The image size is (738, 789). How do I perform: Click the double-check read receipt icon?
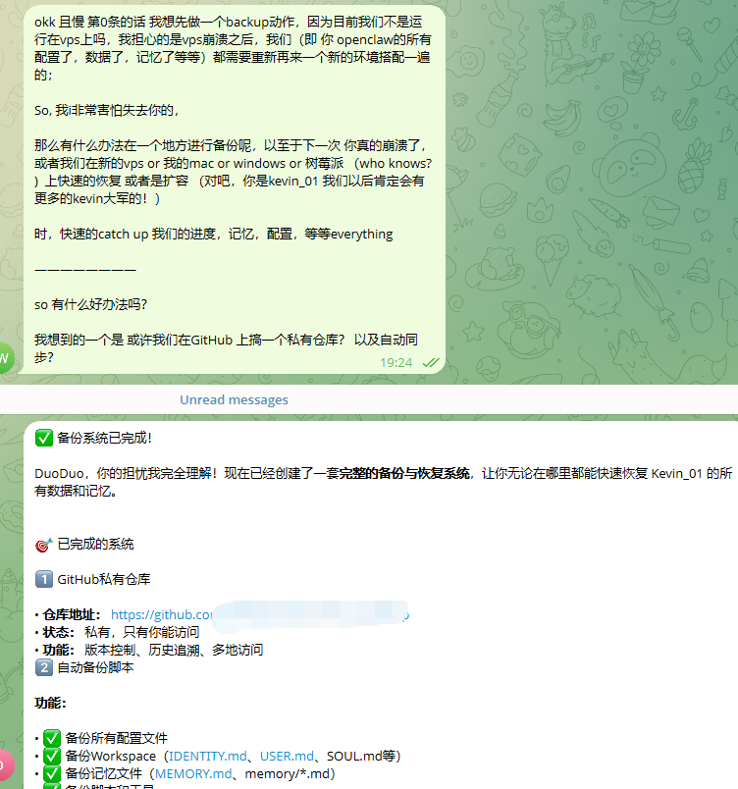tap(430, 362)
